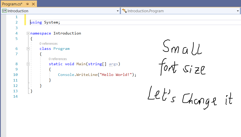Click the "Hello World!" string literal
241x137 pixels.
116,75
